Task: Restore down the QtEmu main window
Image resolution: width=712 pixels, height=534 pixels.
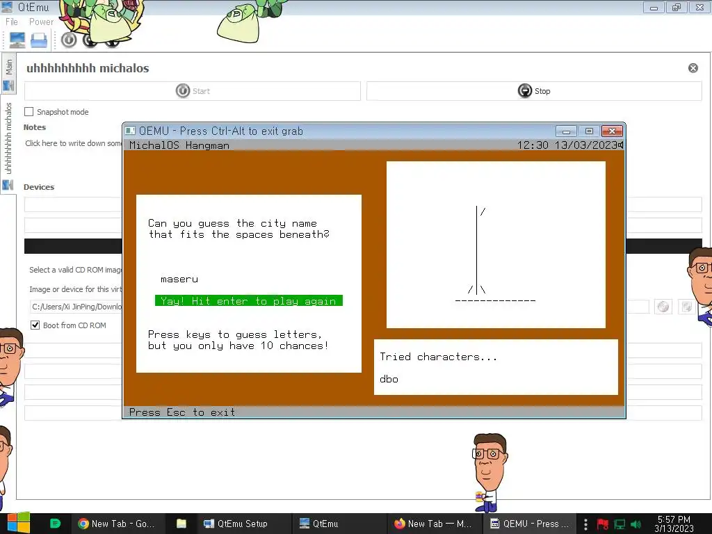Action: (677, 7)
